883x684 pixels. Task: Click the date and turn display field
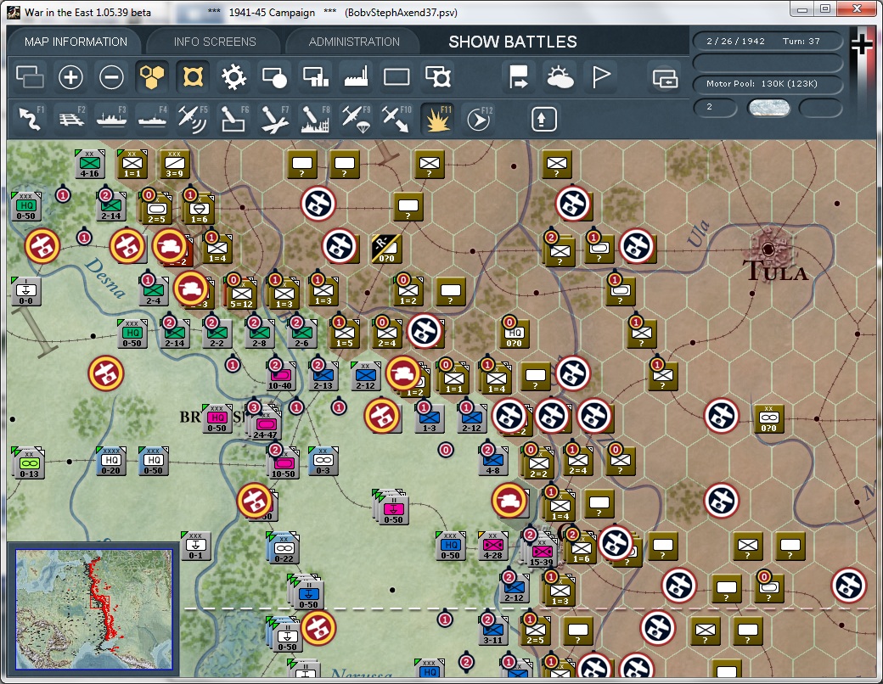tap(768, 41)
